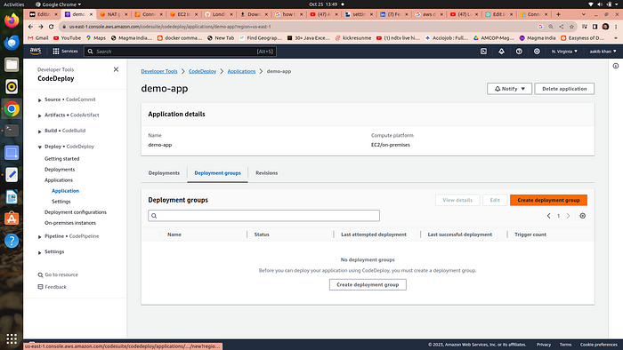Open Cookie preferences in footer

pyautogui.click(x=598, y=345)
